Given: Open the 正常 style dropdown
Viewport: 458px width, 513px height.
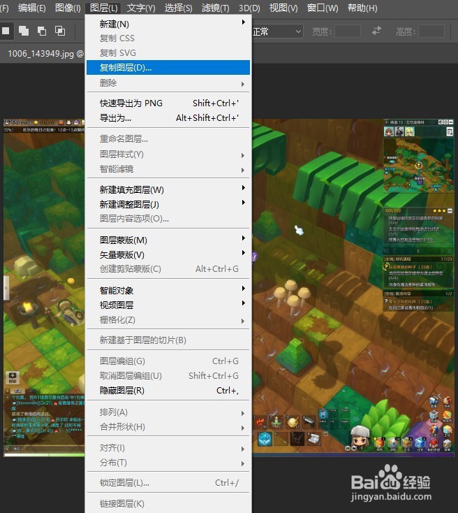Looking at the screenshot, I should [277, 31].
